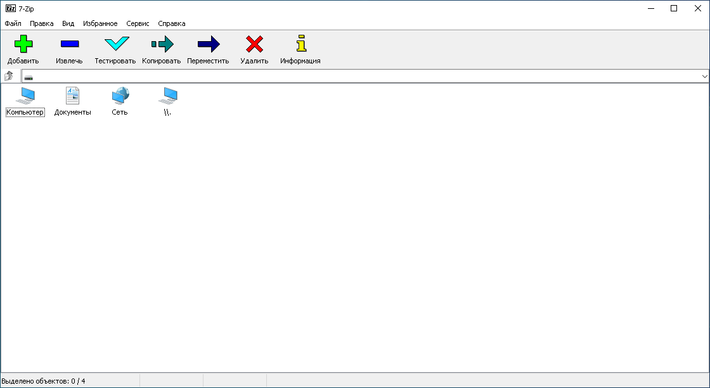This screenshot has height=388, width=710.
Task: Click the red X Удалить icon
Action: [254, 44]
